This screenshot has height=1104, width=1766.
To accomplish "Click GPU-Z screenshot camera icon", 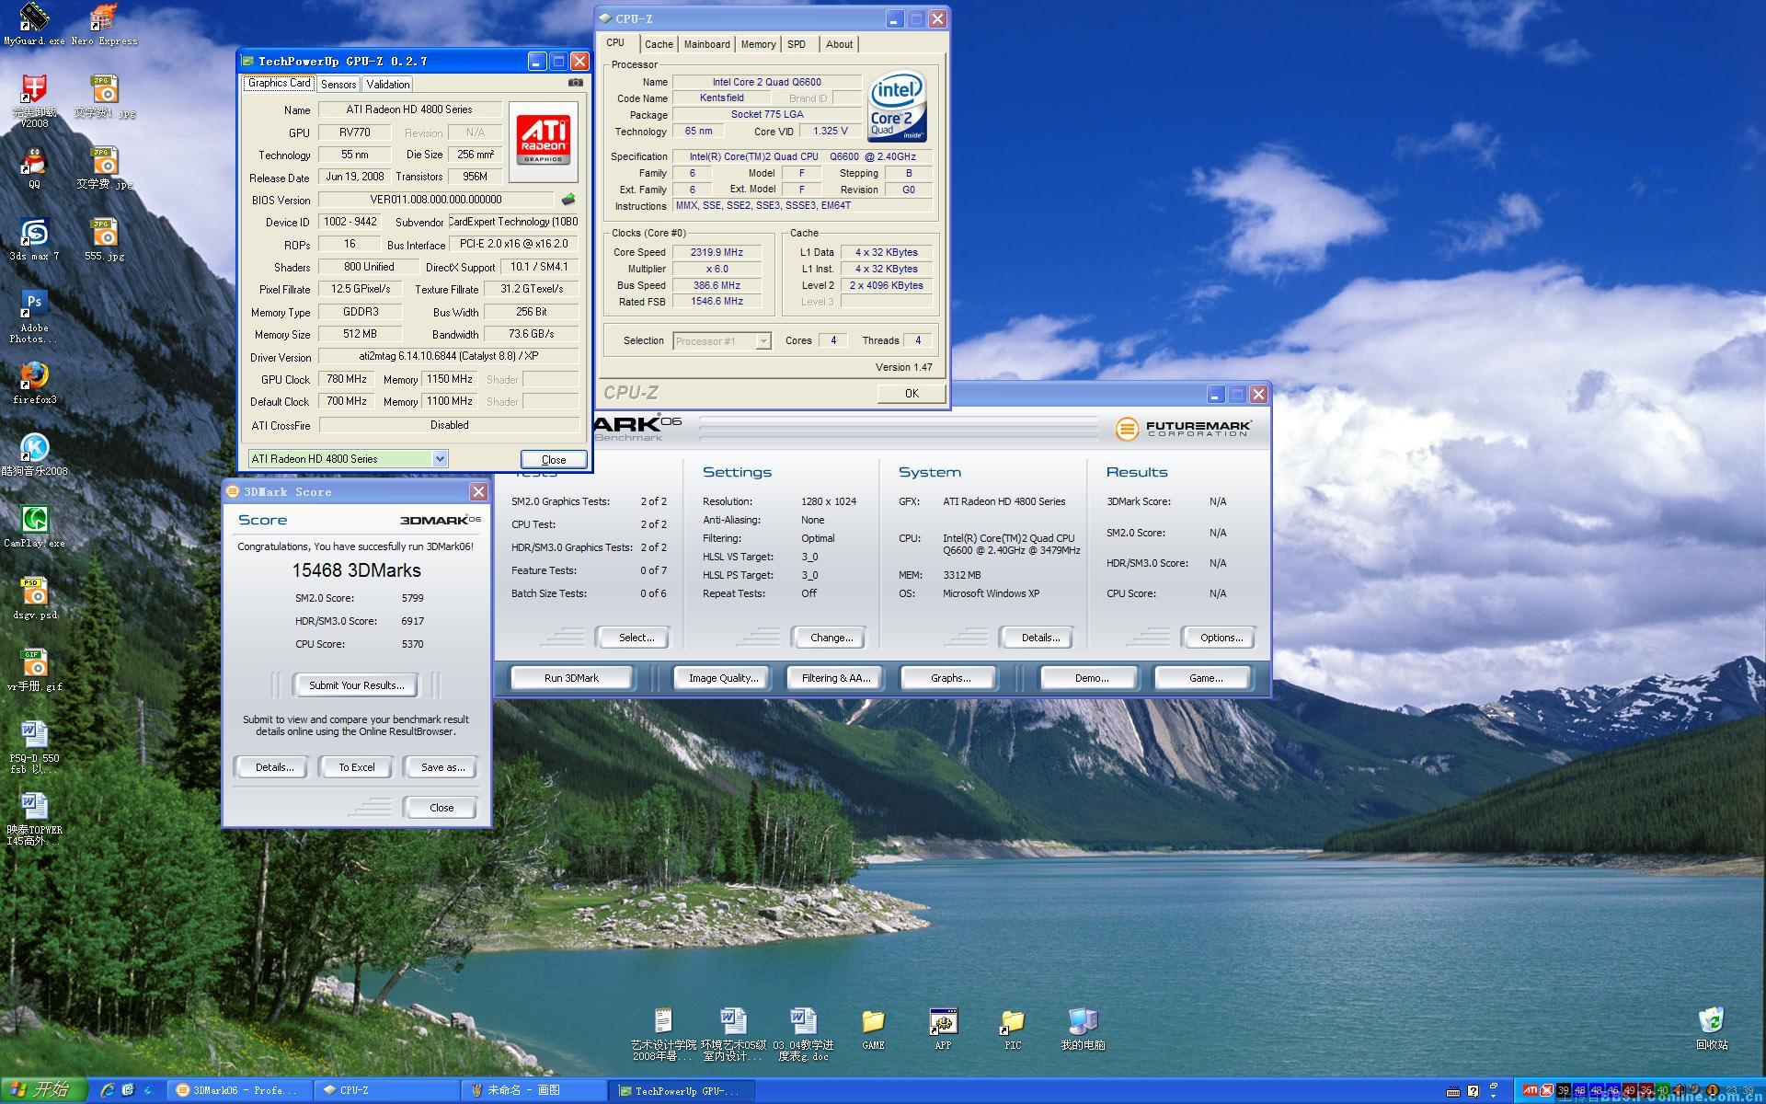I will 576,83.
